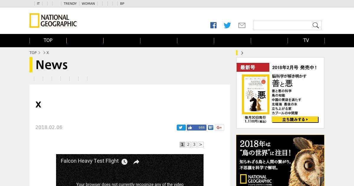The width and height of the screenshot is (354, 186).
Task: Open the TRENDY link in the top strip
Action: pos(70,4)
